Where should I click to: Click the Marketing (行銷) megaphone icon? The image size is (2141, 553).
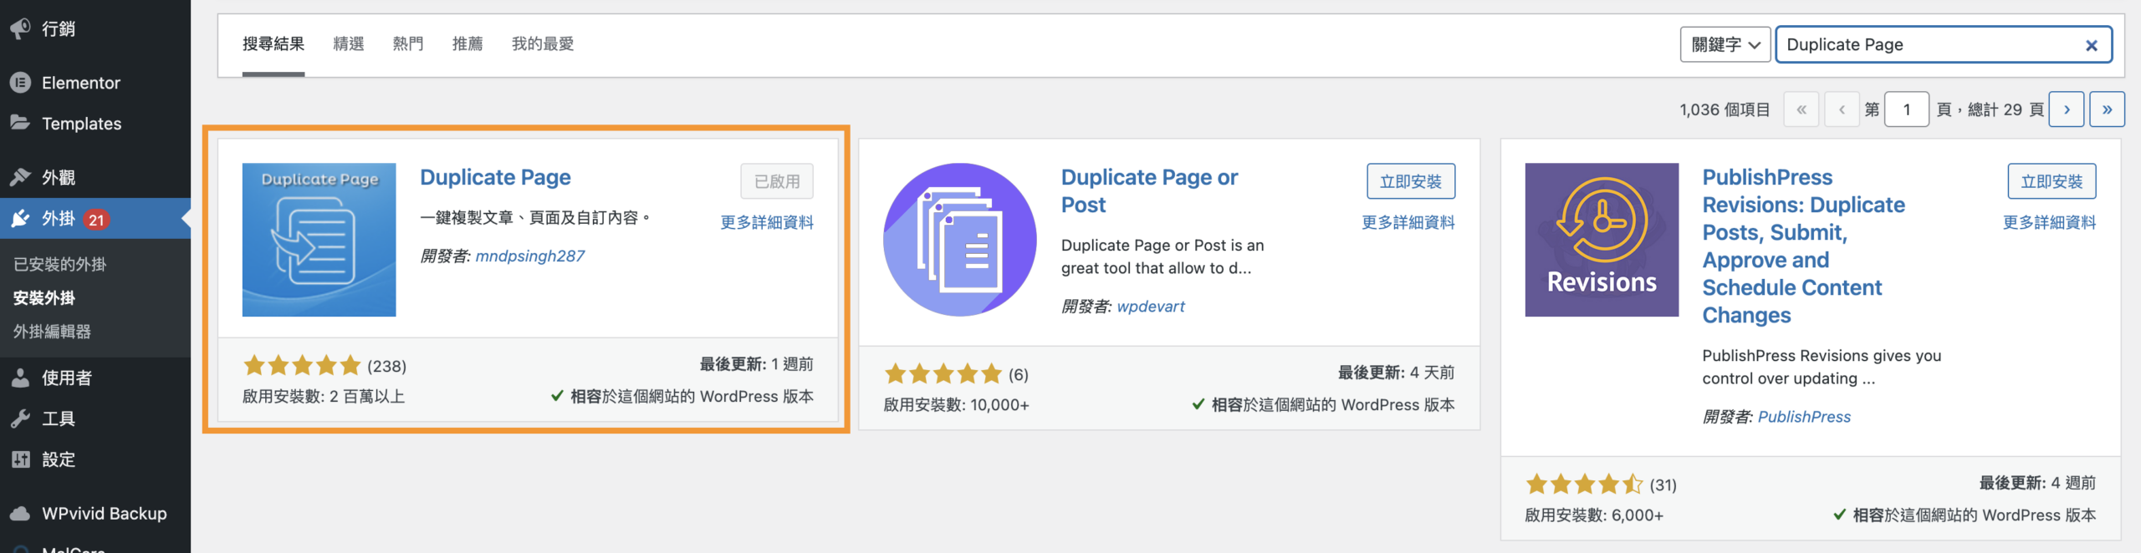pos(20,28)
